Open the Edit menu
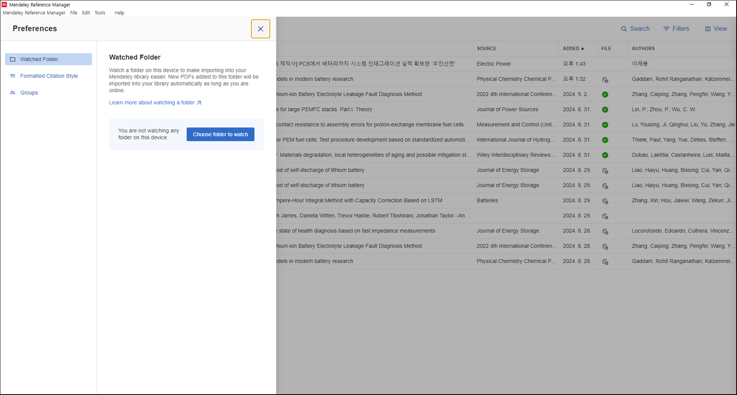 tap(86, 13)
